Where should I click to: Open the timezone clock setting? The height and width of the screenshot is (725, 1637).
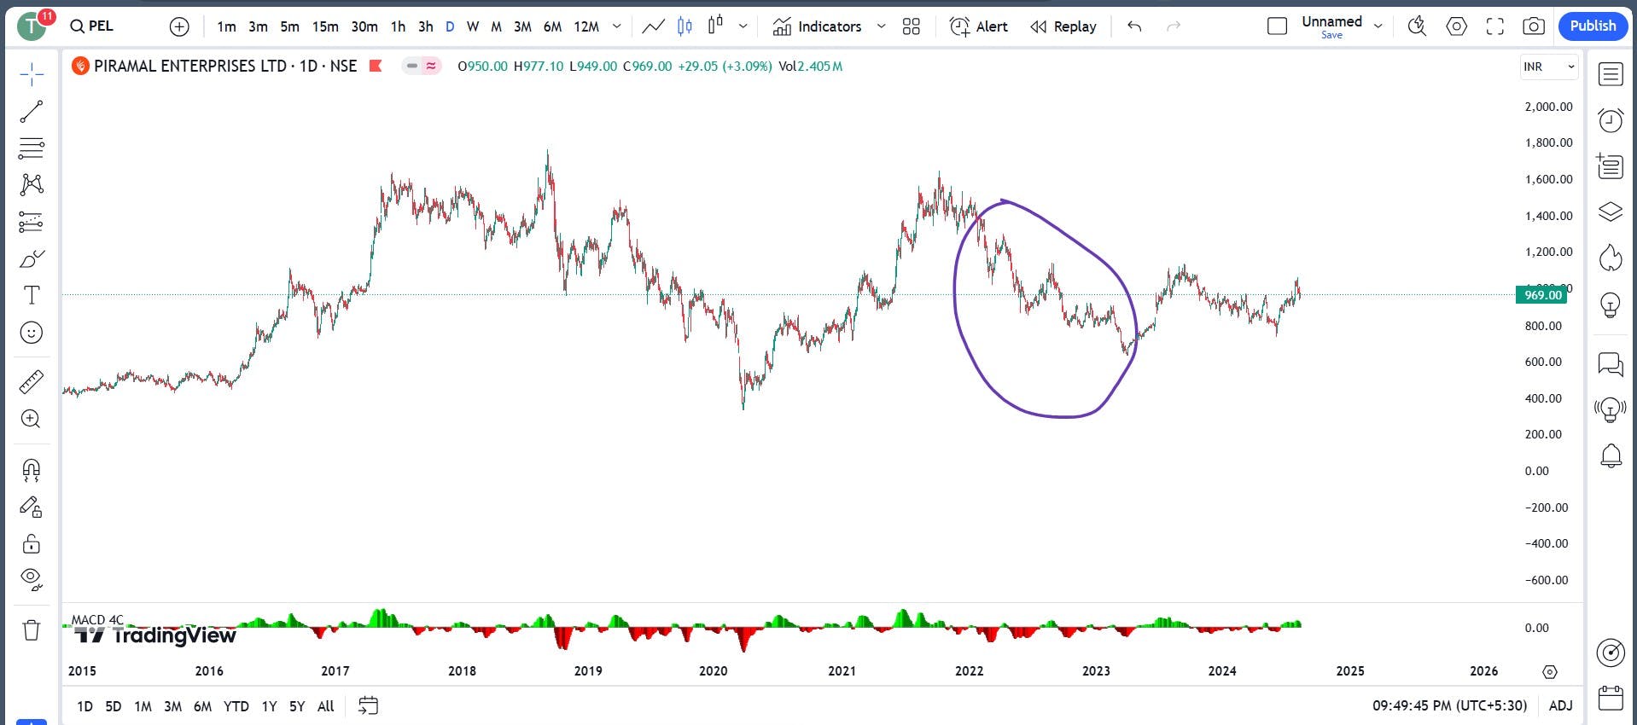[1450, 706]
